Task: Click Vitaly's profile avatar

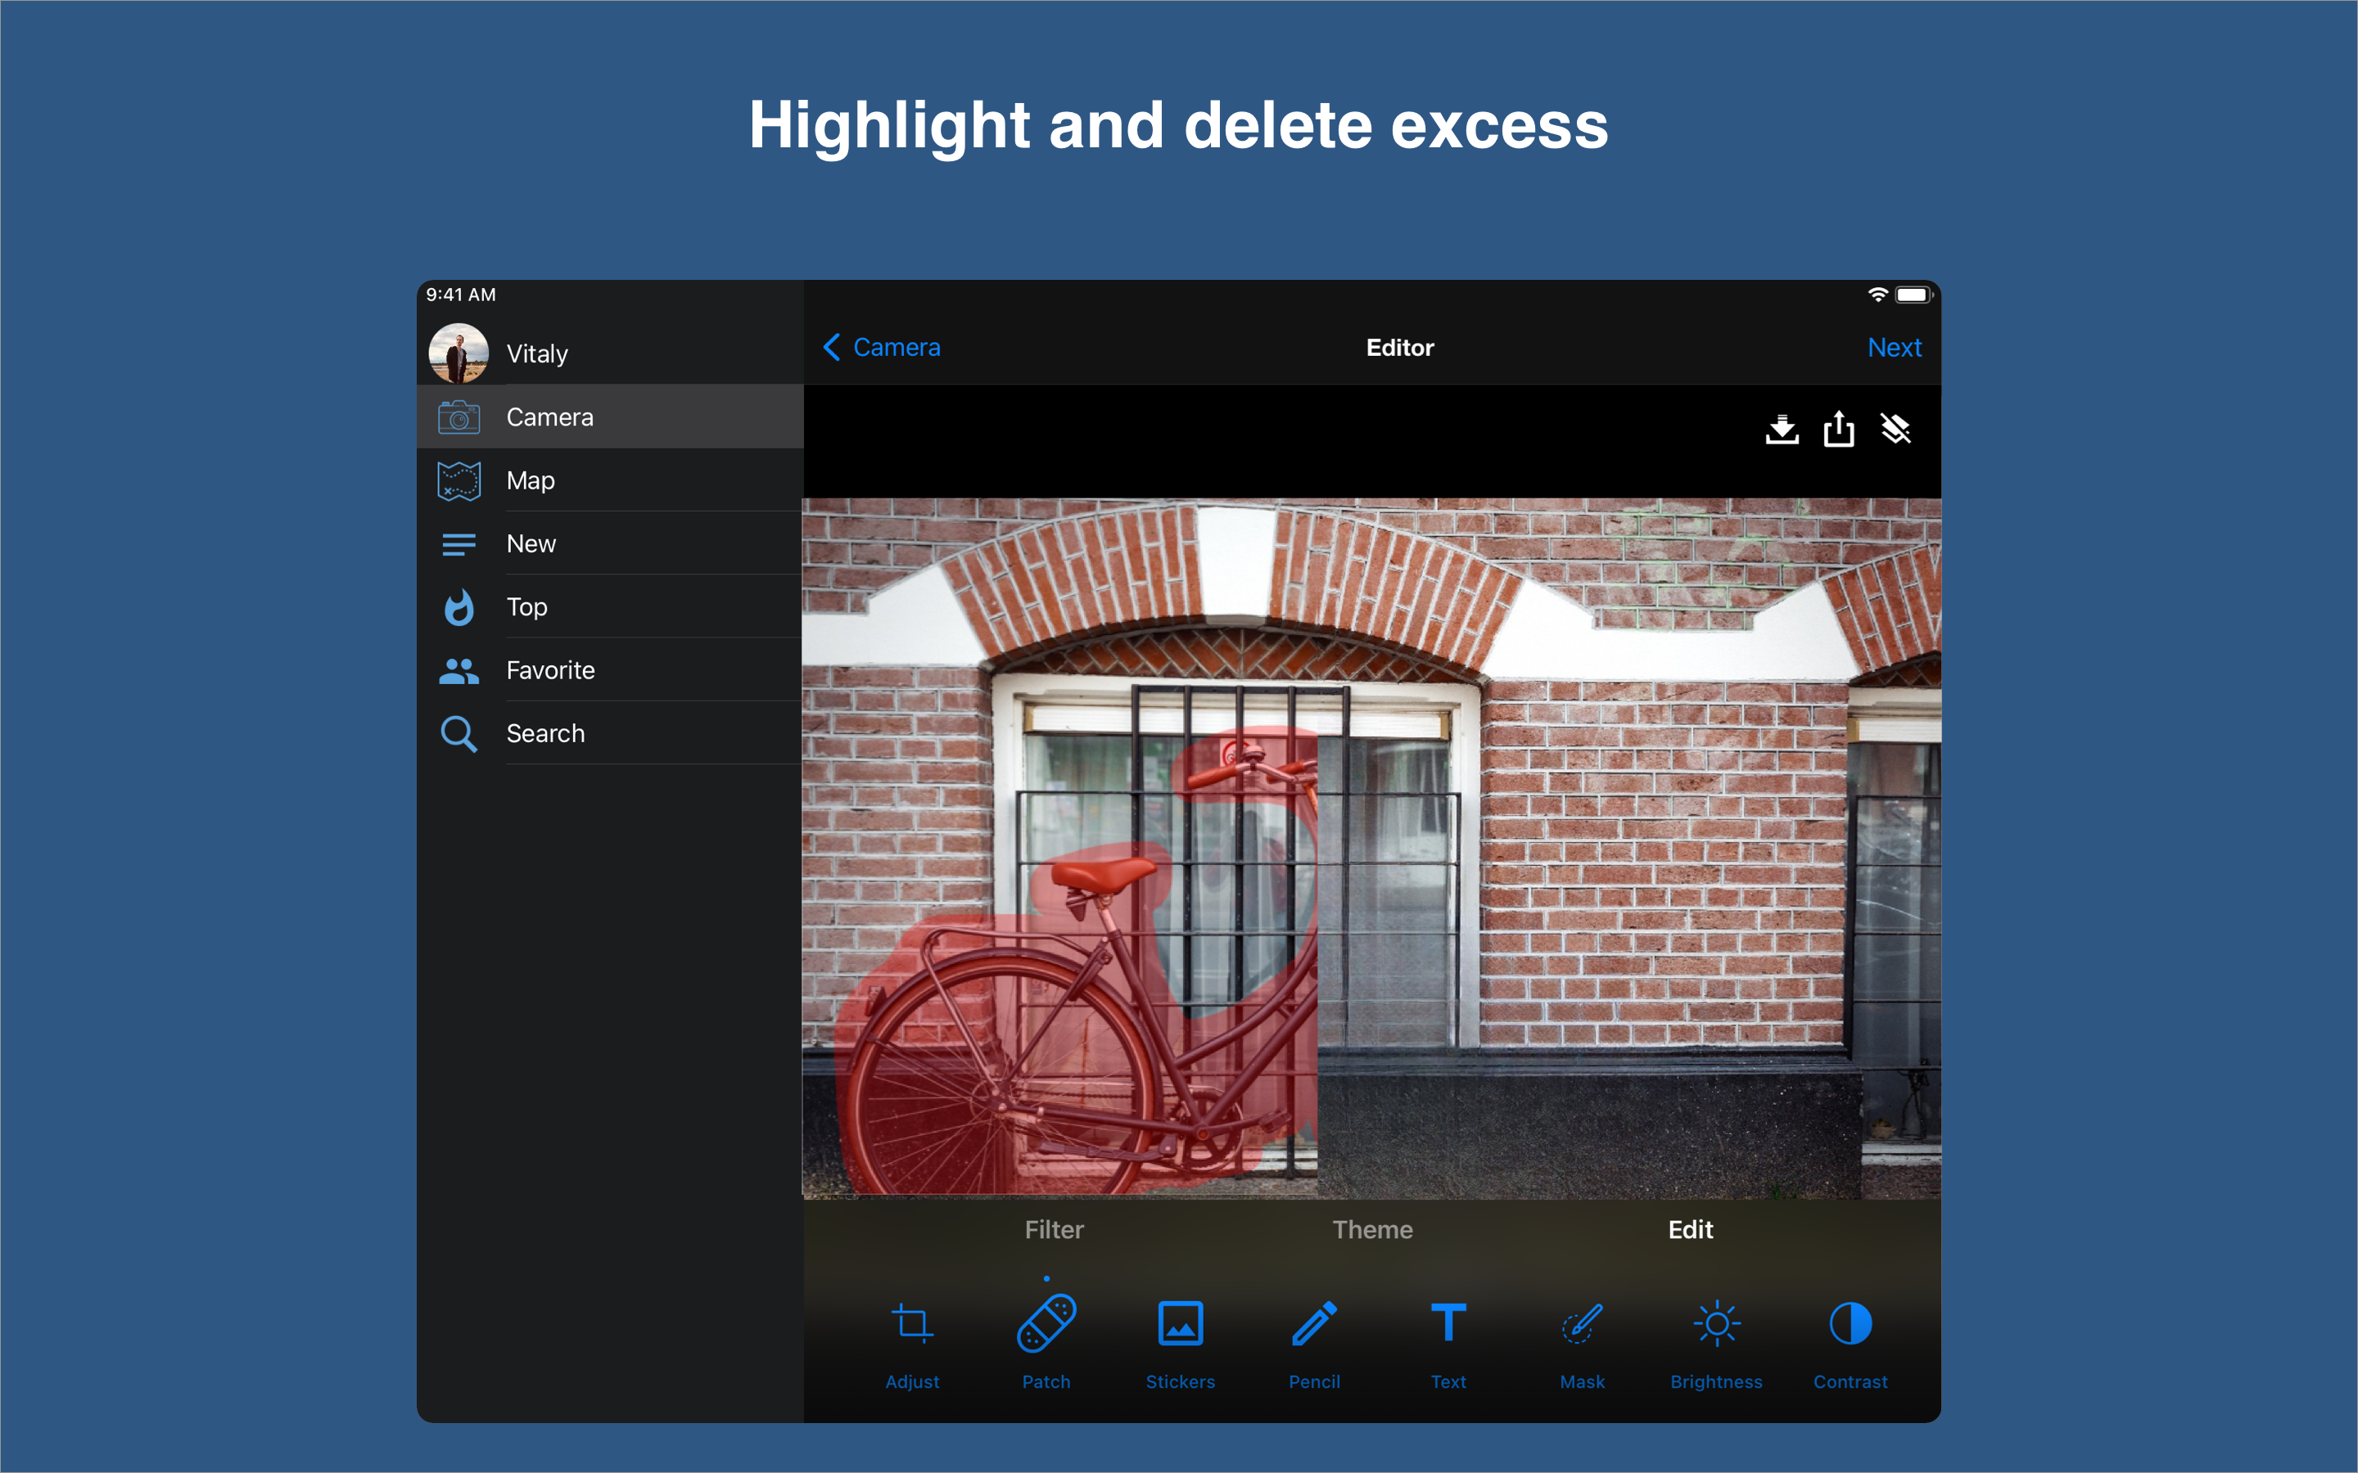Action: [459, 353]
